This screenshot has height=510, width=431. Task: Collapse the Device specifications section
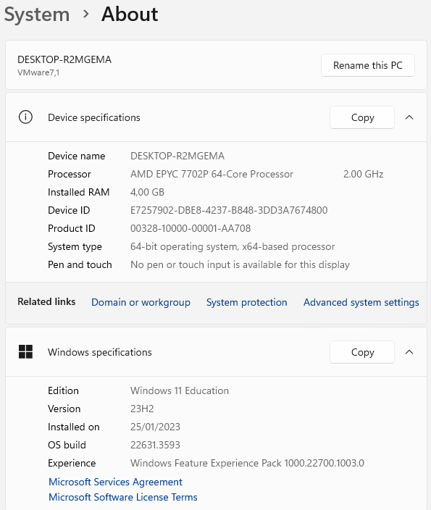click(409, 117)
